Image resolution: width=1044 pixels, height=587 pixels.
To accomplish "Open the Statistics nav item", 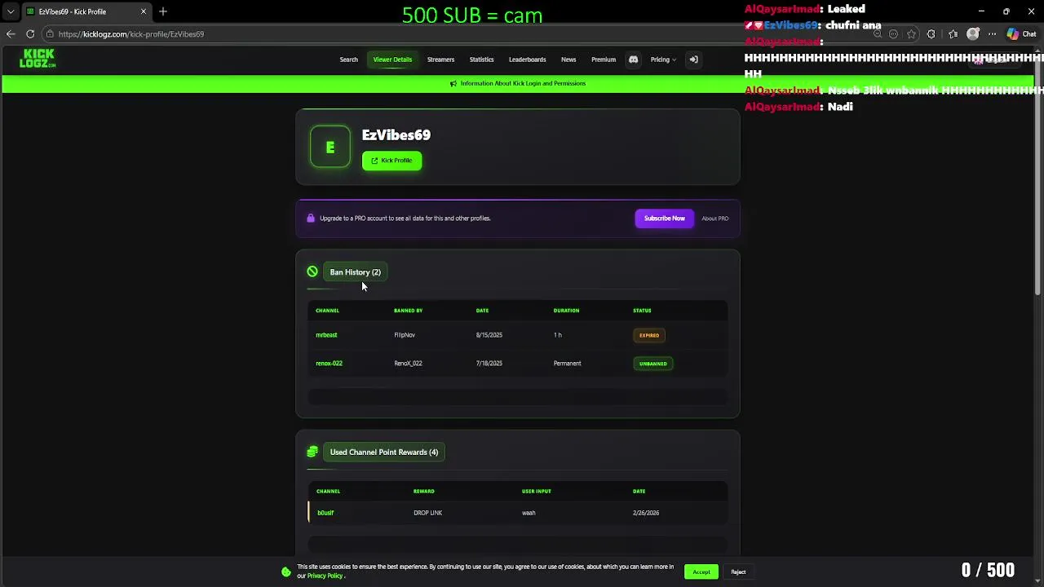I will pos(481,60).
